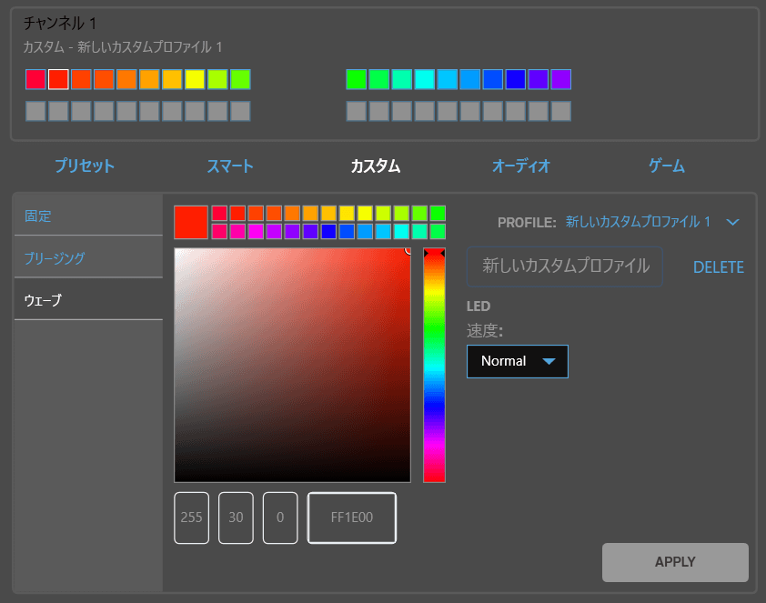This screenshot has width=766, height=603.
Task: Pick cyan eleventh swatch in palette bottom row
Action: pos(401,231)
